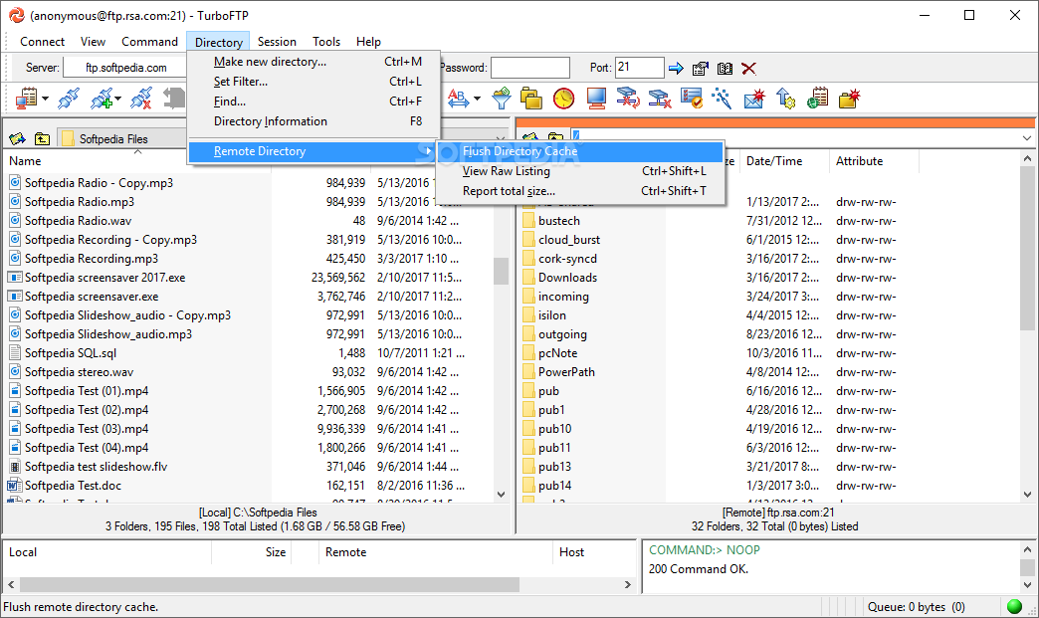Viewport: 1039px width, 618px height.
Task: Click the connect plug icon
Action: [69, 99]
